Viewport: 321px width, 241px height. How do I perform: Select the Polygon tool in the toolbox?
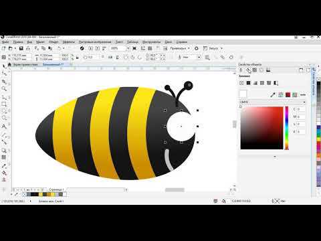4,118
